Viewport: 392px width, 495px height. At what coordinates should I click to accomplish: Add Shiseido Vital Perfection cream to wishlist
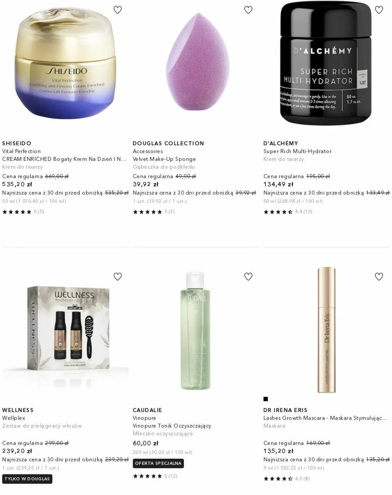[118, 10]
